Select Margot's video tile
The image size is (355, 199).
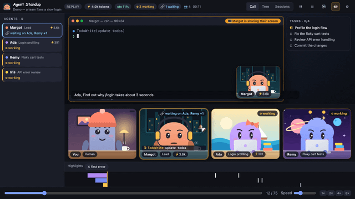174,134
